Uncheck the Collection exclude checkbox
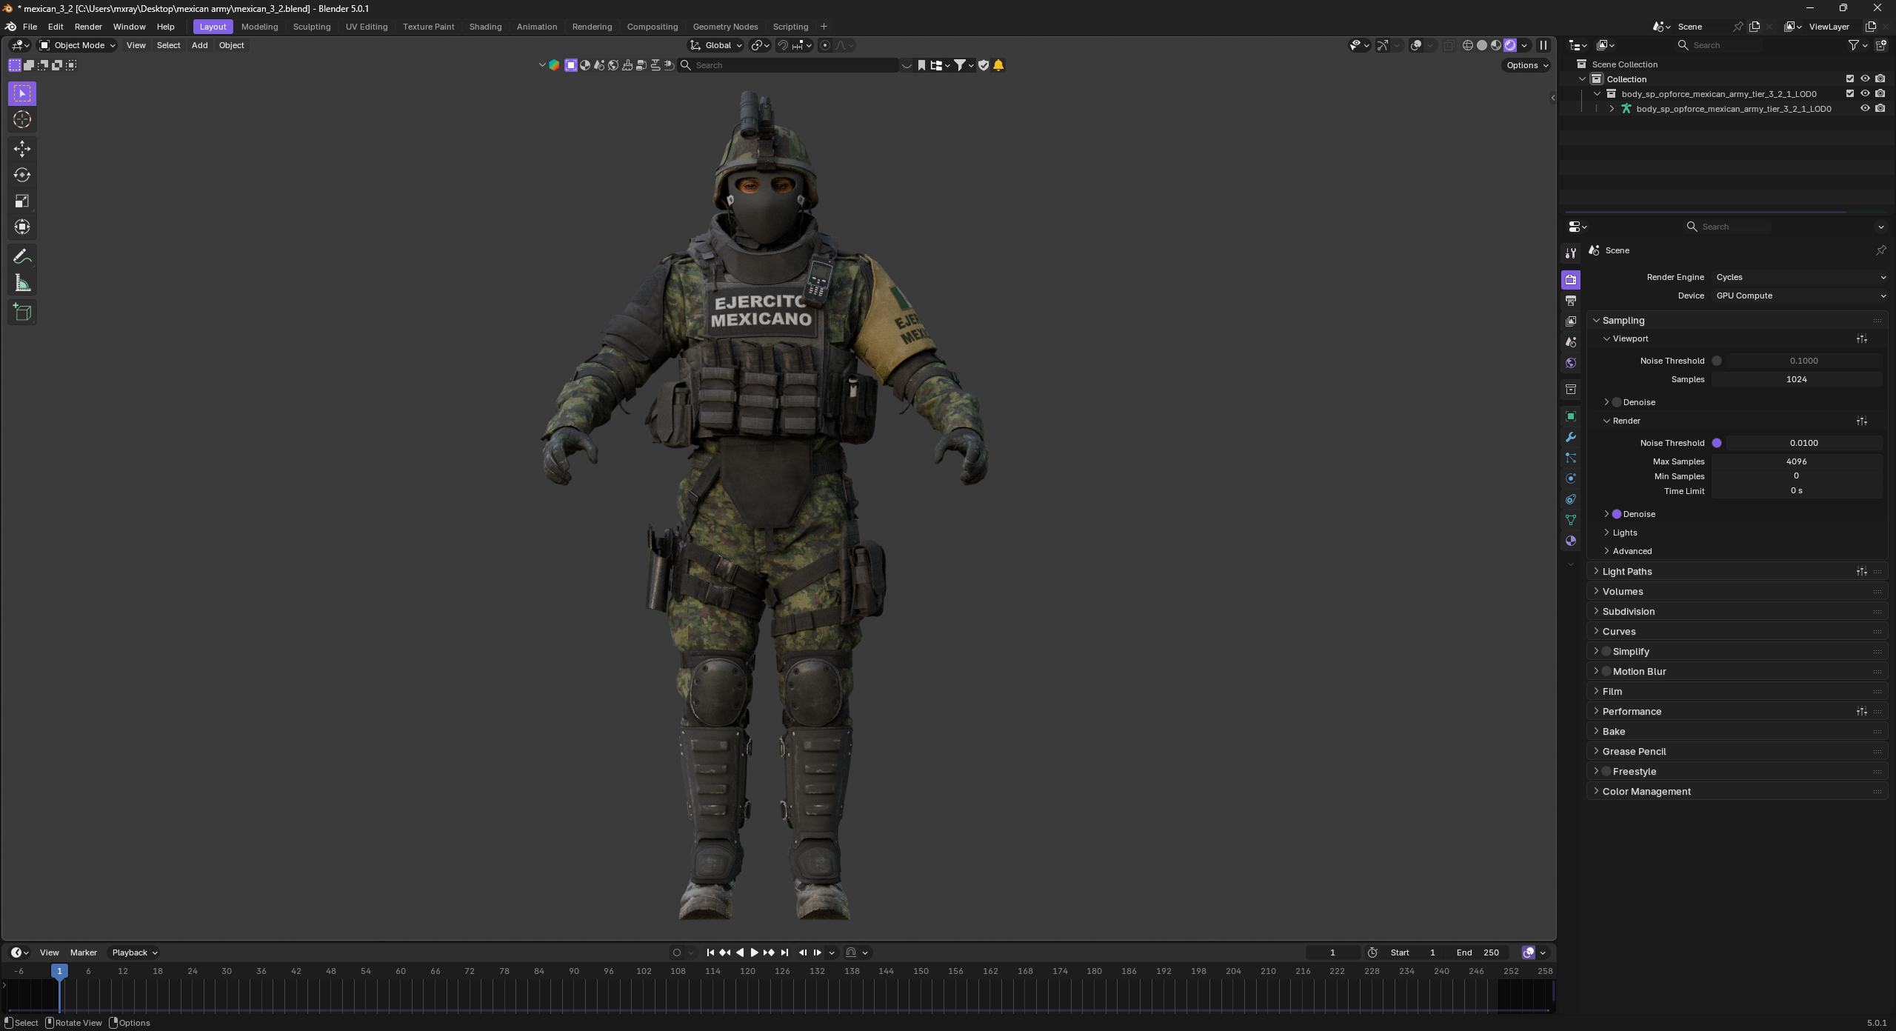This screenshot has width=1896, height=1031. (x=1850, y=79)
